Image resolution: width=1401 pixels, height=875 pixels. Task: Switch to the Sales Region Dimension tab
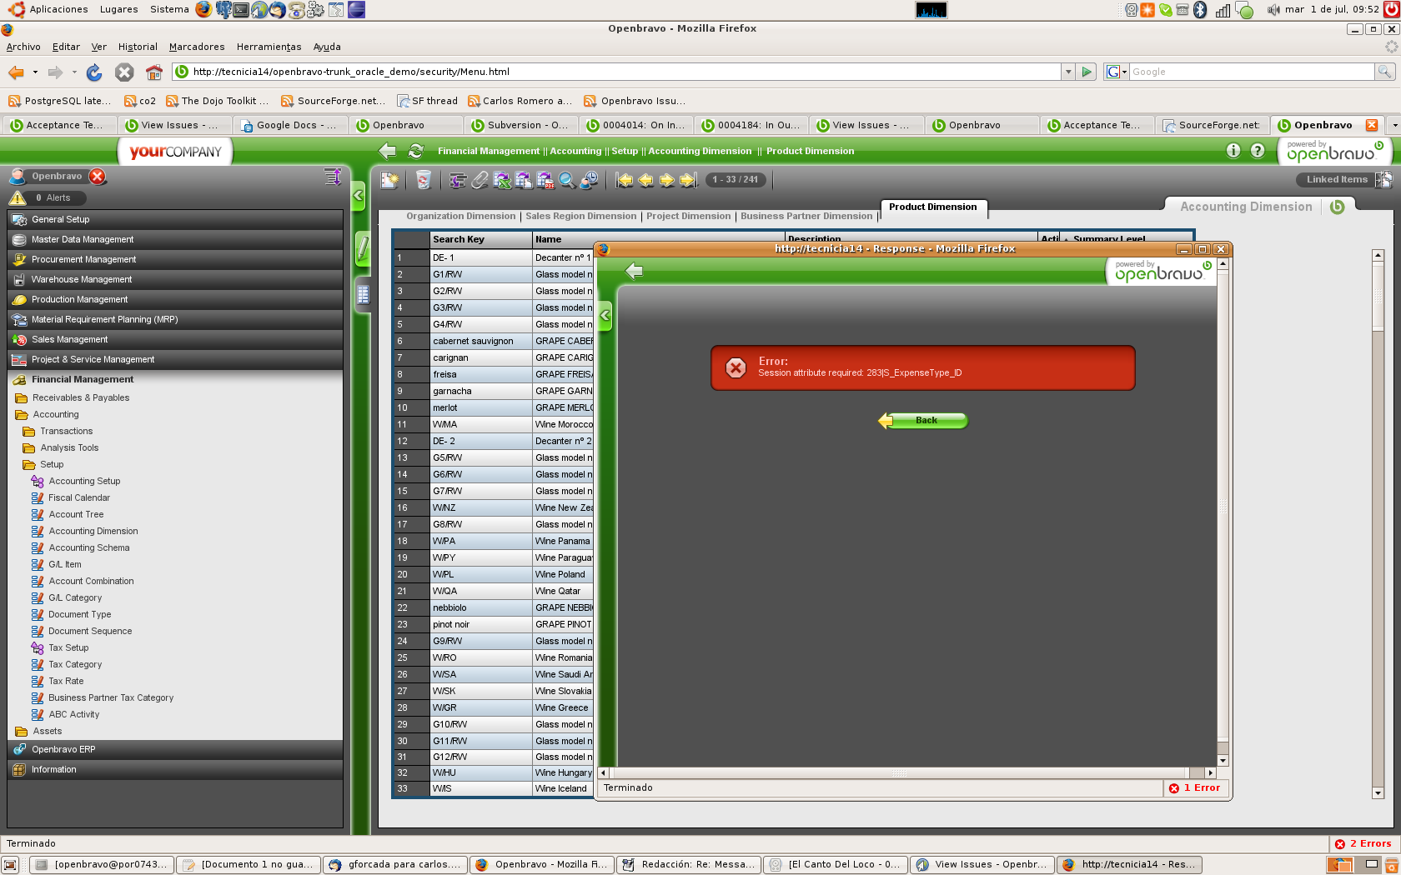click(x=581, y=216)
